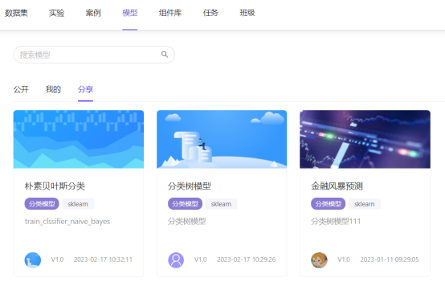Click 分类模型 tag on middle 分类树模型 card
Viewport: 445px width, 294px height.
185,204
